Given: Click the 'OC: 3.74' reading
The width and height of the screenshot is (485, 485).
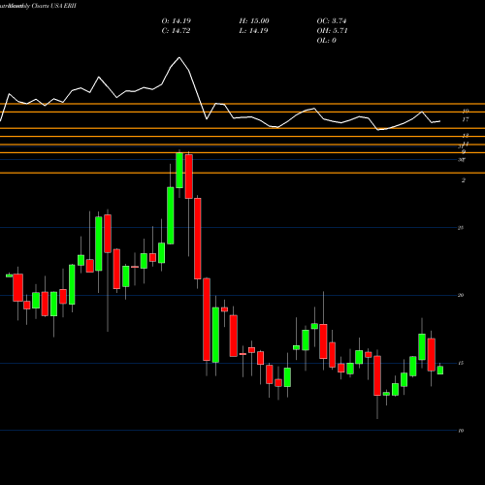Looking at the screenshot, I should (332, 21).
